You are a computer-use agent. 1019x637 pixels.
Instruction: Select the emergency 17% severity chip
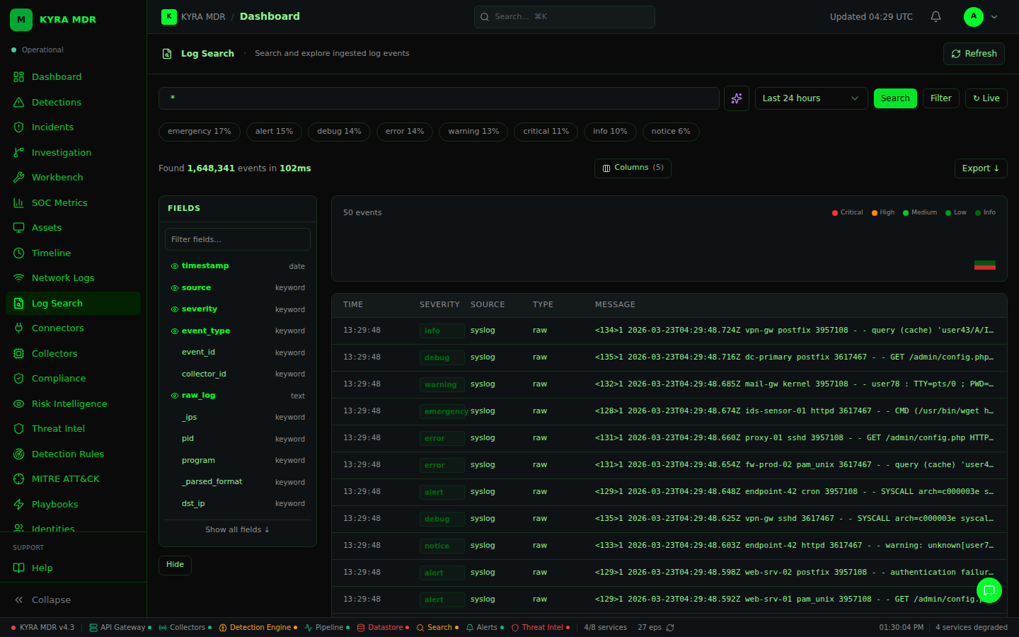[199, 132]
